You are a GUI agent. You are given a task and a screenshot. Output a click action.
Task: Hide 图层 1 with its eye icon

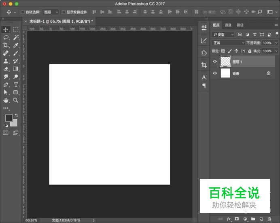[215, 62]
